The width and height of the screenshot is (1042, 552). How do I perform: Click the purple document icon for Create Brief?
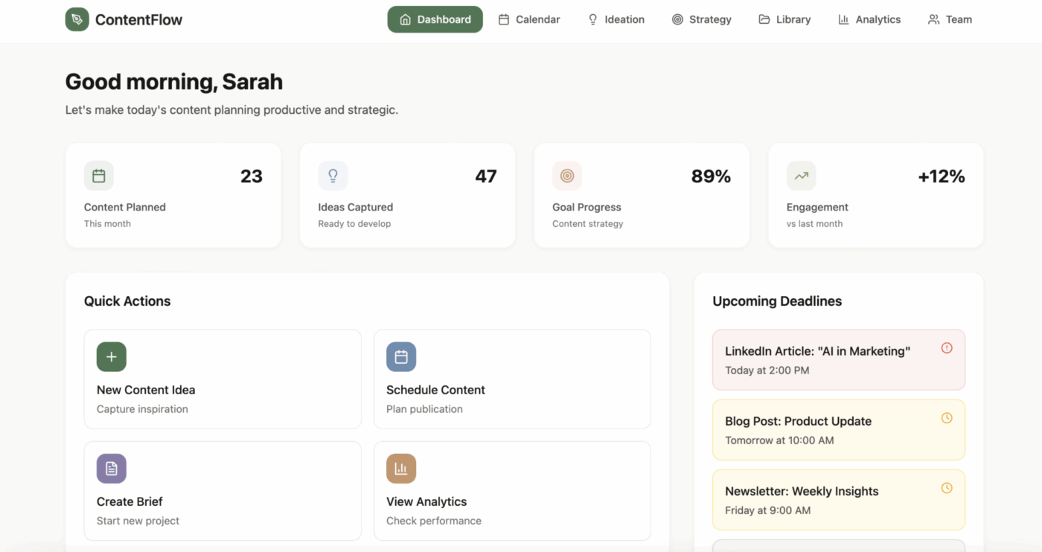pyautogui.click(x=112, y=469)
